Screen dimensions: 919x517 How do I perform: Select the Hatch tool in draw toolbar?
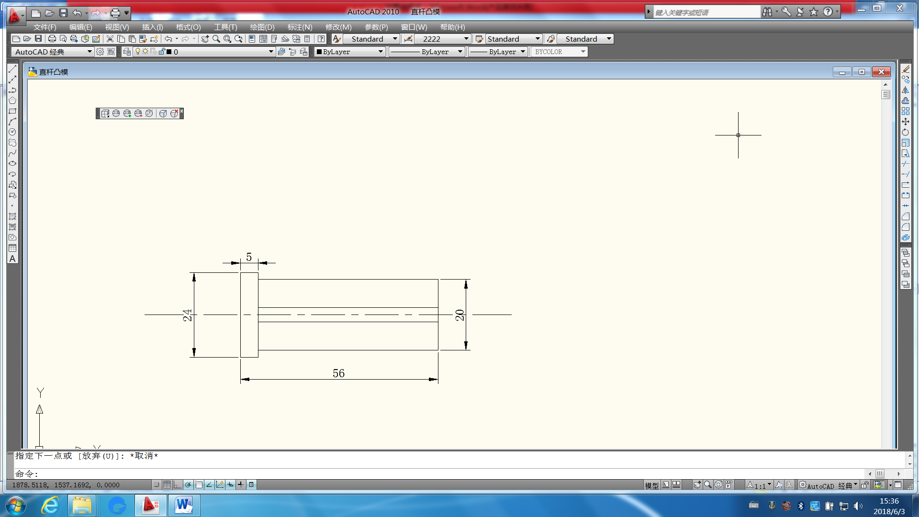pos(12,216)
